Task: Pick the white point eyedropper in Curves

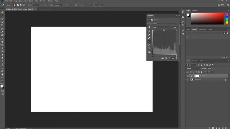Action: pos(149,38)
